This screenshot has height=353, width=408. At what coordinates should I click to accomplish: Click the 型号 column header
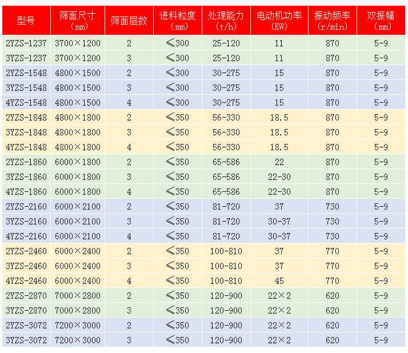point(26,21)
